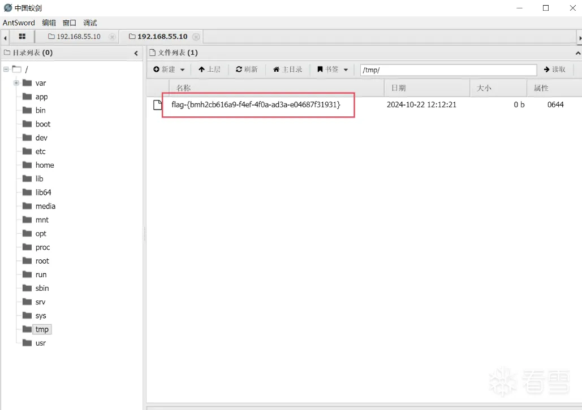The image size is (582, 410).
Task: Click the 中国蚁剑 app icon in the title bar
Action: point(8,8)
